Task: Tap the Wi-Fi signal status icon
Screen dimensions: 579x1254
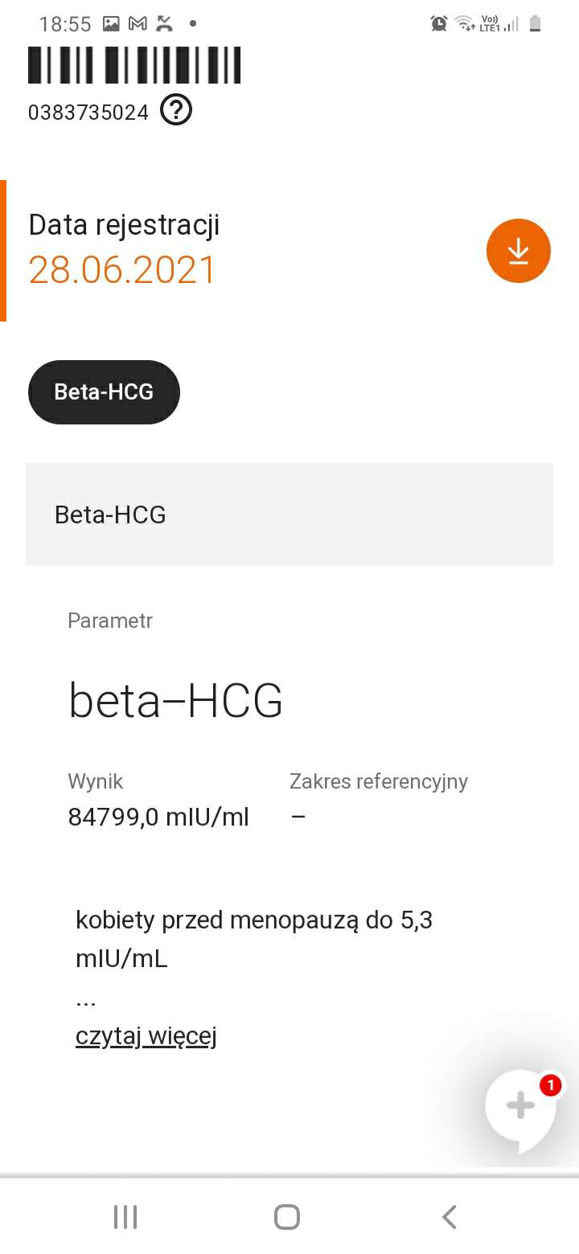Action: (465, 23)
